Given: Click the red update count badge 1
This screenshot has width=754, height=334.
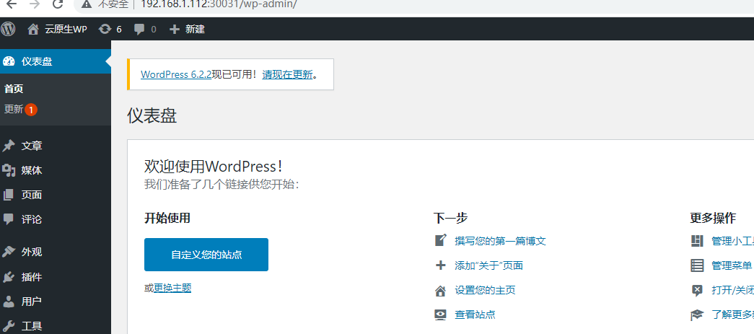Looking at the screenshot, I should 31,110.
